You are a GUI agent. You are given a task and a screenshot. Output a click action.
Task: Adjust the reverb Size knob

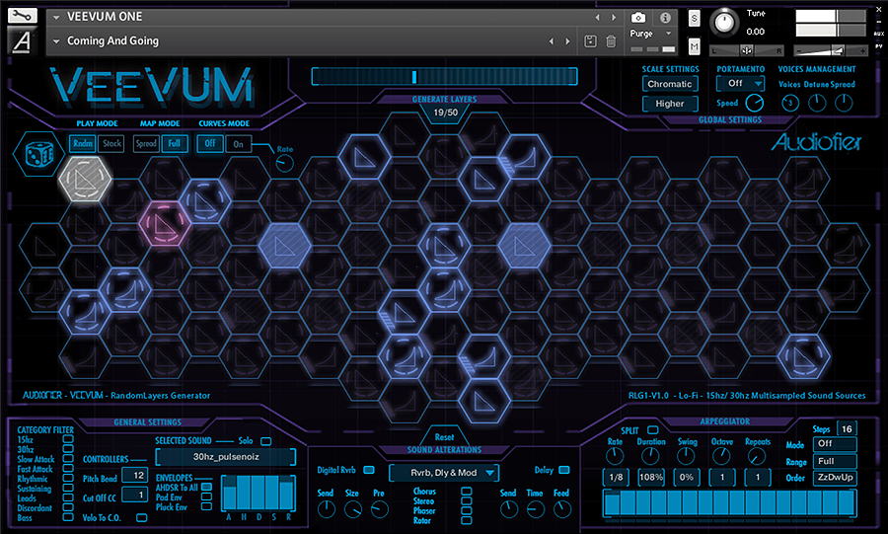pyautogui.click(x=353, y=509)
